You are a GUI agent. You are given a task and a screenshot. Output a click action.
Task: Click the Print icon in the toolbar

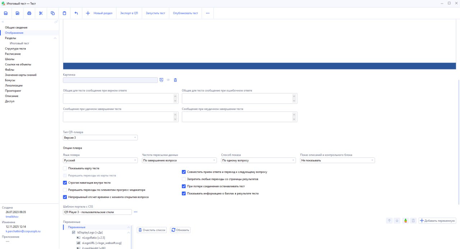coord(29,13)
